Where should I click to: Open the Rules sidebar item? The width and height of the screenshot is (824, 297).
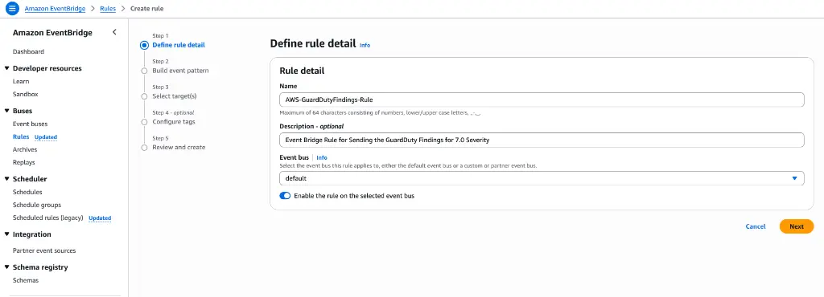click(x=20, y=136)
